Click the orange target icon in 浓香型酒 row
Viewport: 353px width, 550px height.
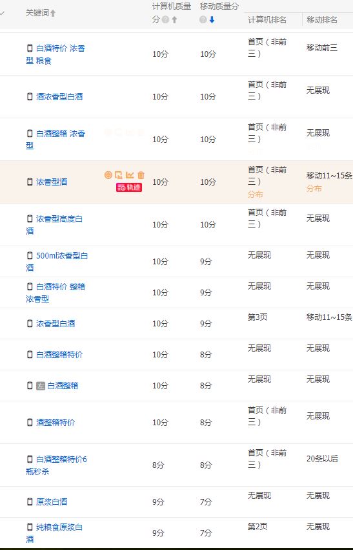click(108, 175)
